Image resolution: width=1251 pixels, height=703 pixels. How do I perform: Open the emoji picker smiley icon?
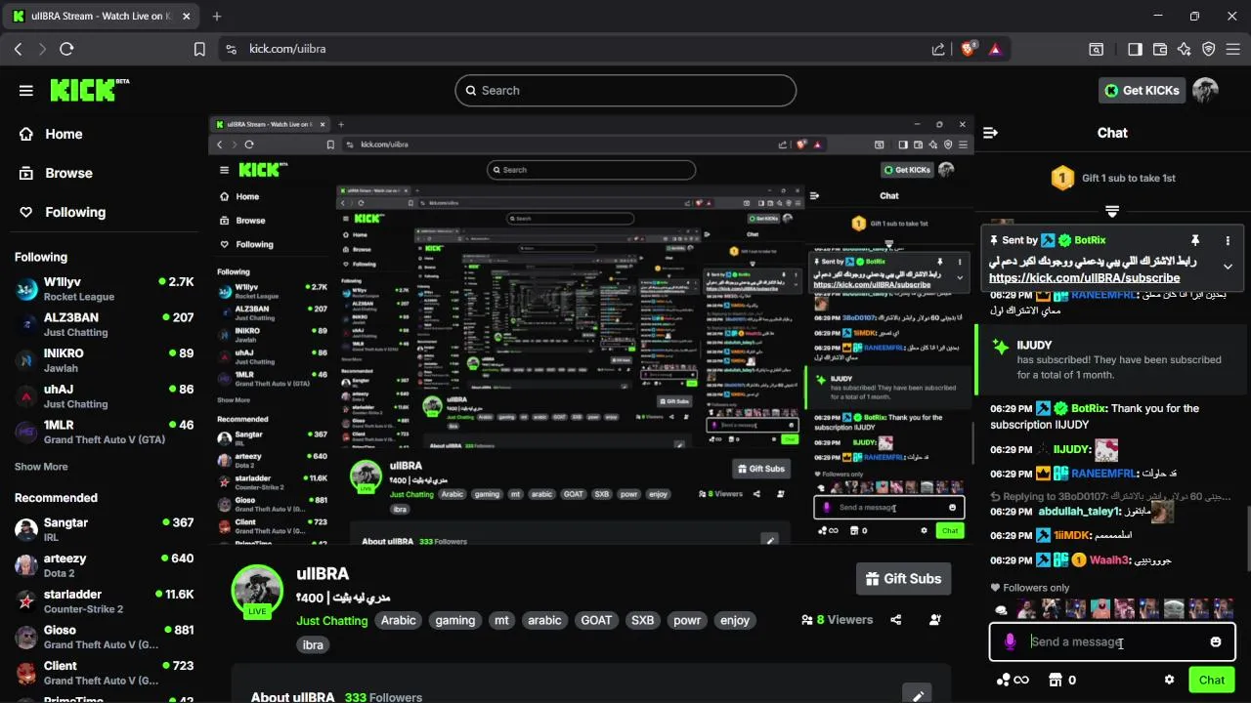1215,641
